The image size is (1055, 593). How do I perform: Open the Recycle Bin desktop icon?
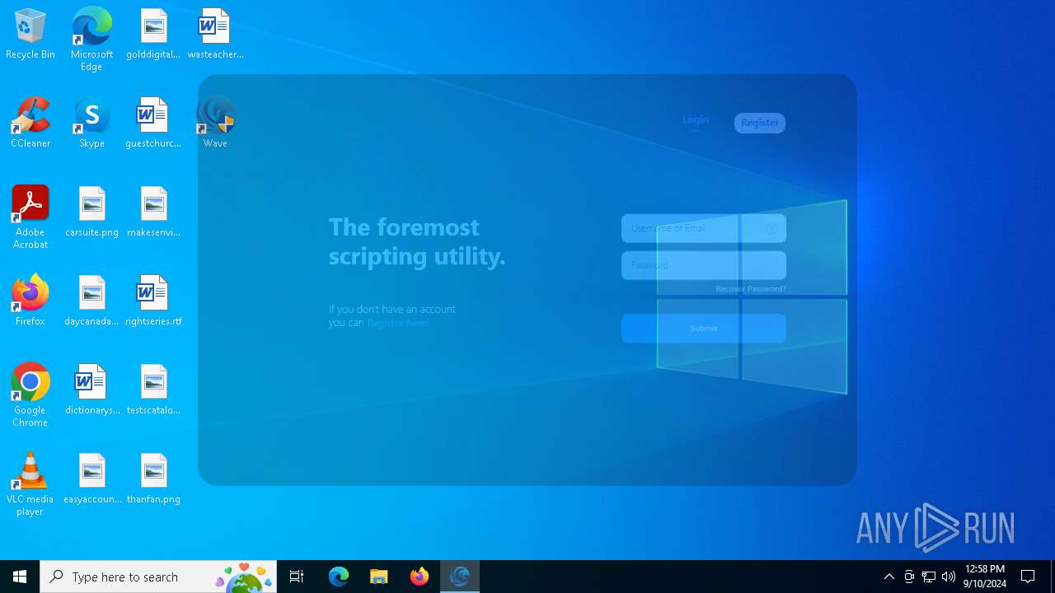pos(30,34)
